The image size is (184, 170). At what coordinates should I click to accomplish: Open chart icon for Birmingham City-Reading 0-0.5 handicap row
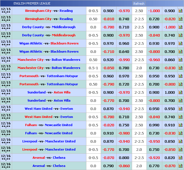180,11
